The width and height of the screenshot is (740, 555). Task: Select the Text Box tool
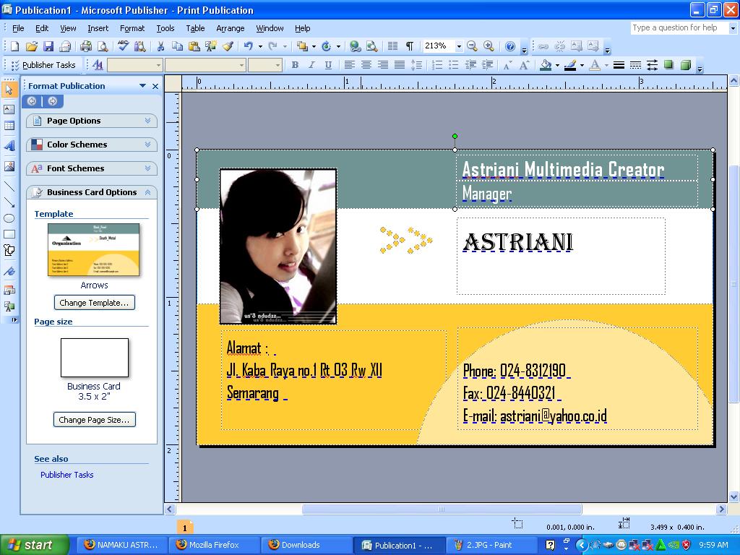(9, 110)
